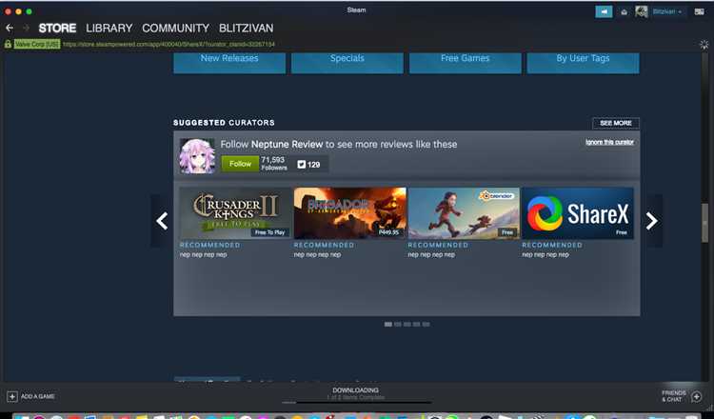The image size is (714, 419).
Task: Browse By User Tags
Action: [583, 63]
